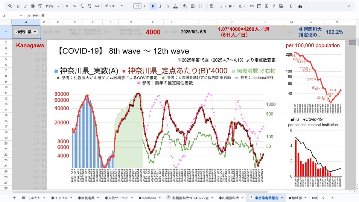Screen dimensions: 359x202
Task: Switch to the 札幌医科大20240222全 sheet tab
Action: coord(191,198)
